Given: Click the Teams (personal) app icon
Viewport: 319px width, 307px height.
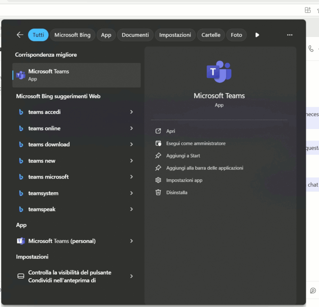Looking at the screenshot, I should 21,241.
